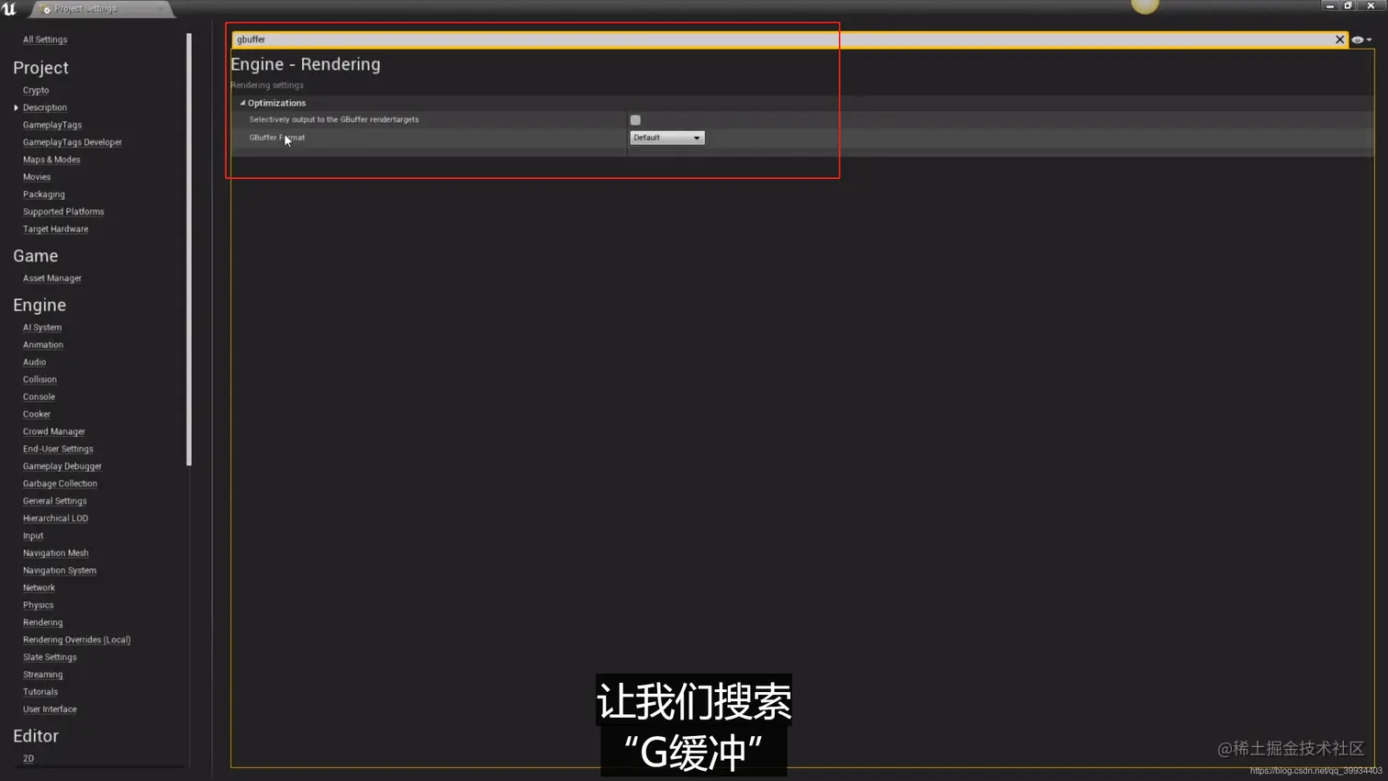This screenshot has width=1388, height=781.
Task: Open General Settings
Action: click(x=55, y=502)
